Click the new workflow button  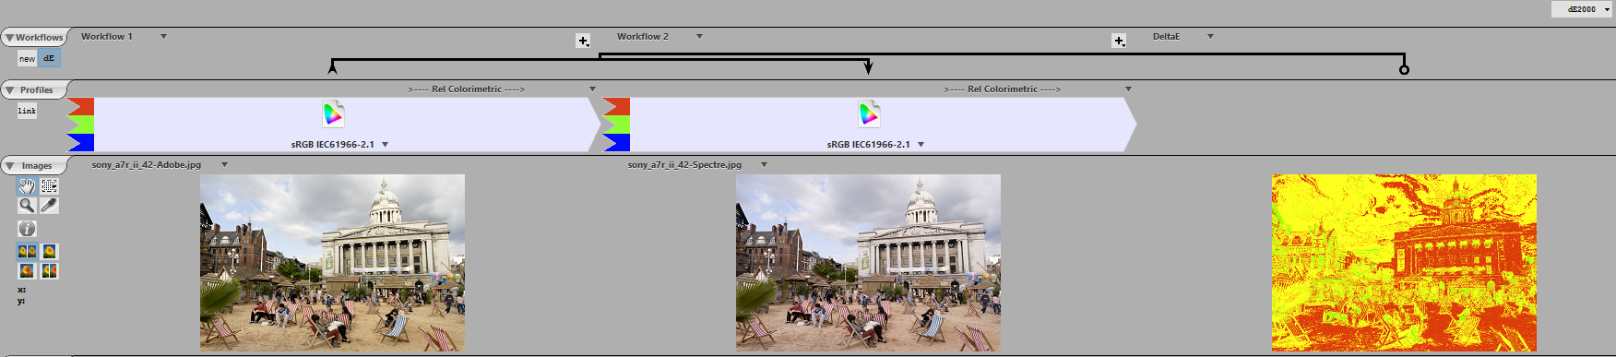(28, 58)
